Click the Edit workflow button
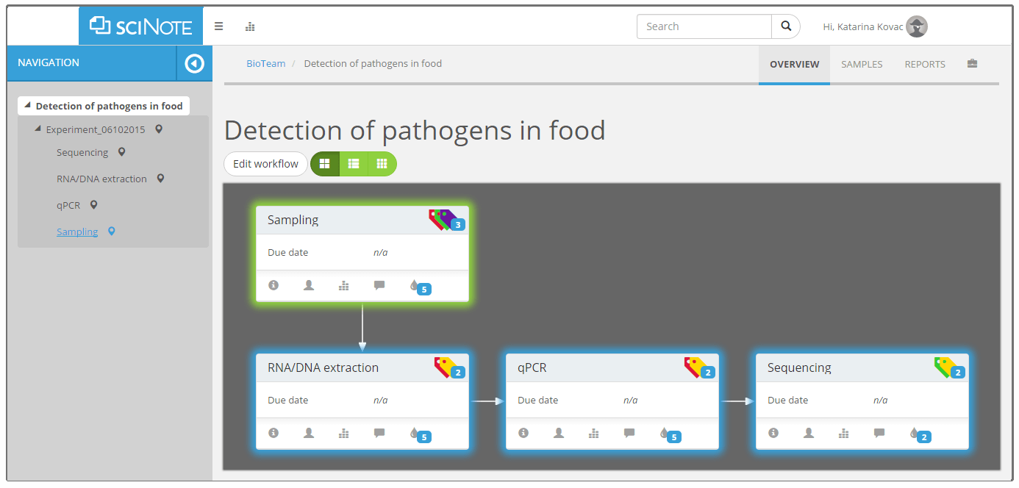1019x488 pixels. [265, 164]
